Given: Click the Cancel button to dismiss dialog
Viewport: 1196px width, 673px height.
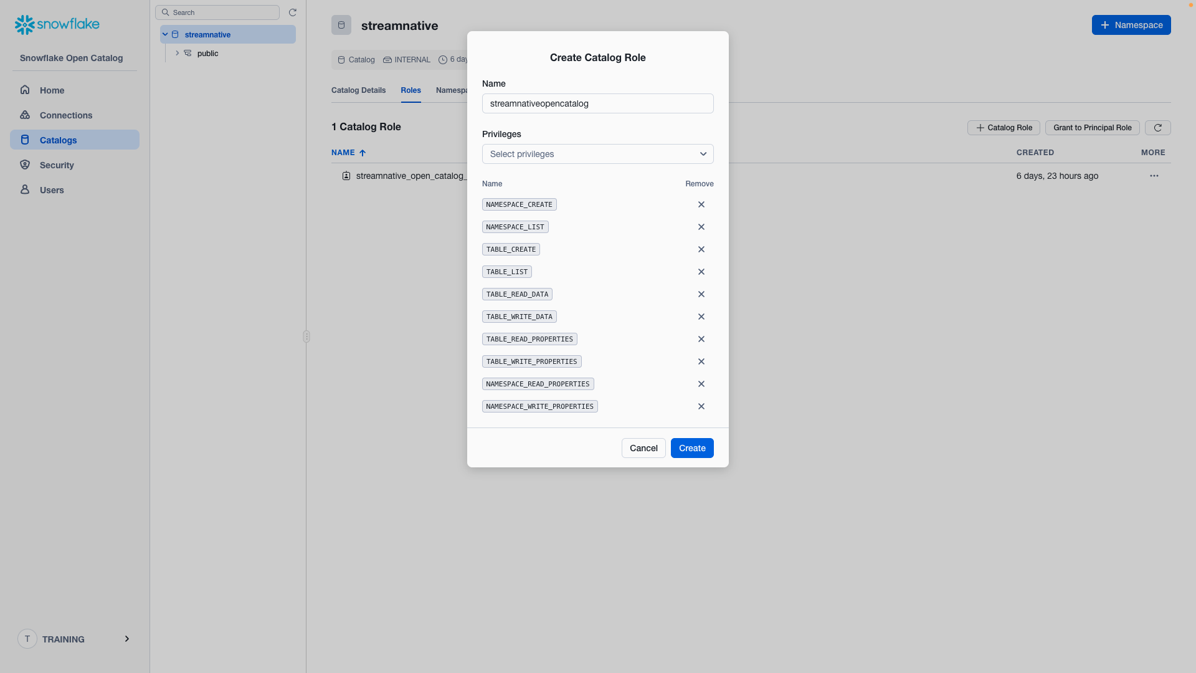Looking at the screenshot, I should pos(644,448).
